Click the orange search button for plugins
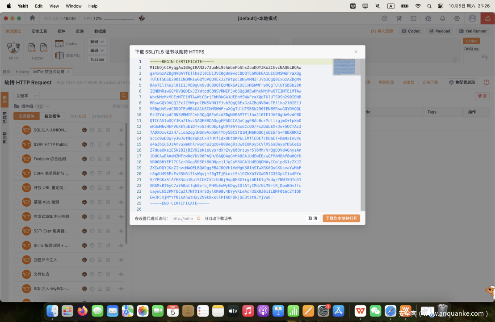 [x=124, y=95]
